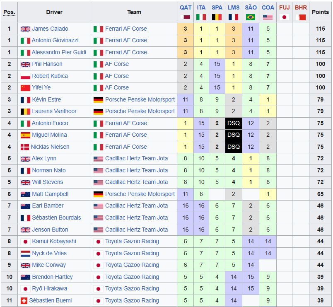
Task: Open Cadillac Hertz Team Jota link for Alex Lynn
Action: coord(137,159)
